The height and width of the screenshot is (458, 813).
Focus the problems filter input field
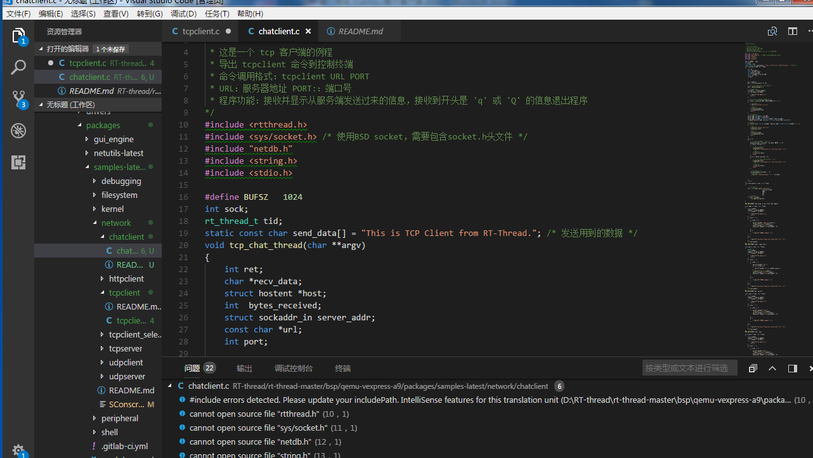pos(690,368)
